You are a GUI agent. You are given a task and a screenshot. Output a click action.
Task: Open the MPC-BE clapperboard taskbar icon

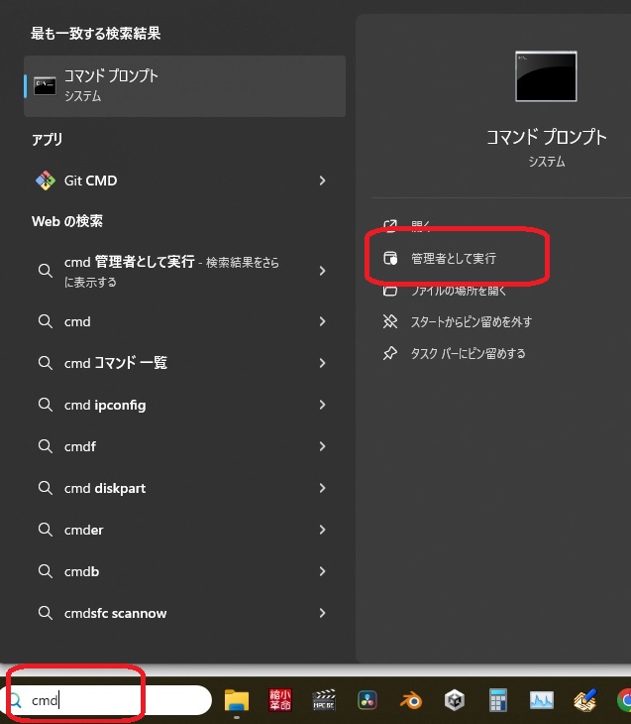point(324,700)
